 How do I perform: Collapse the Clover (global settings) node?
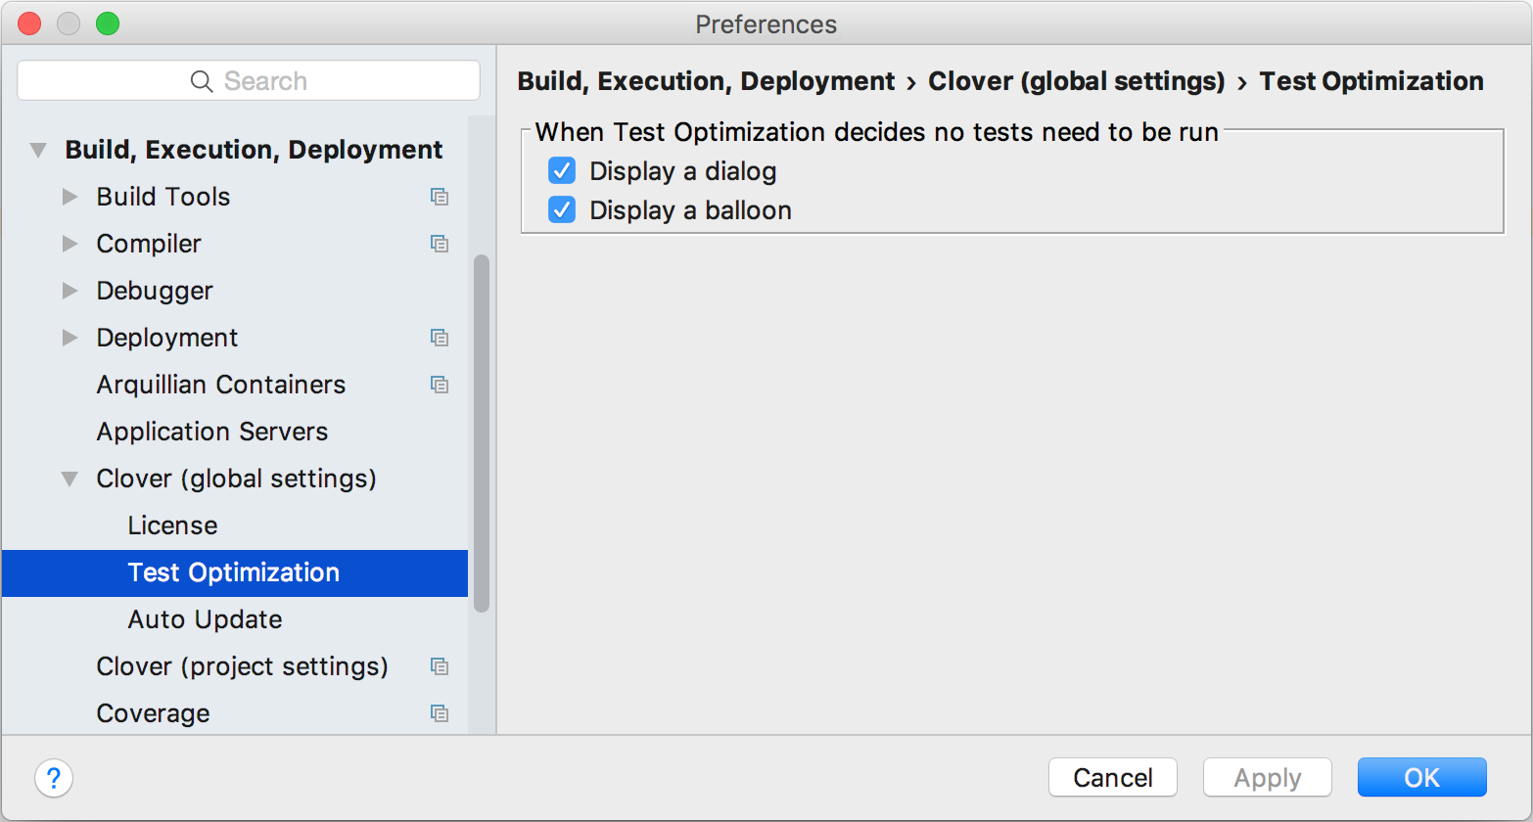[70, 479]
